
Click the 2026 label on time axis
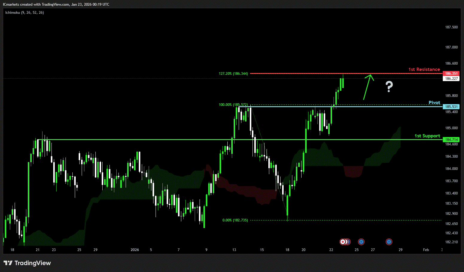(135, 250)
